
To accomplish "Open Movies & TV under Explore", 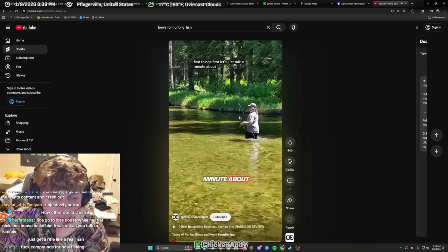I will [x=24, y=140].
